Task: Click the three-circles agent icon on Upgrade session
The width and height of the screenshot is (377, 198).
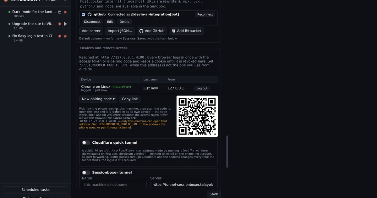Action: pyautogui.click(x=65, y=24)
